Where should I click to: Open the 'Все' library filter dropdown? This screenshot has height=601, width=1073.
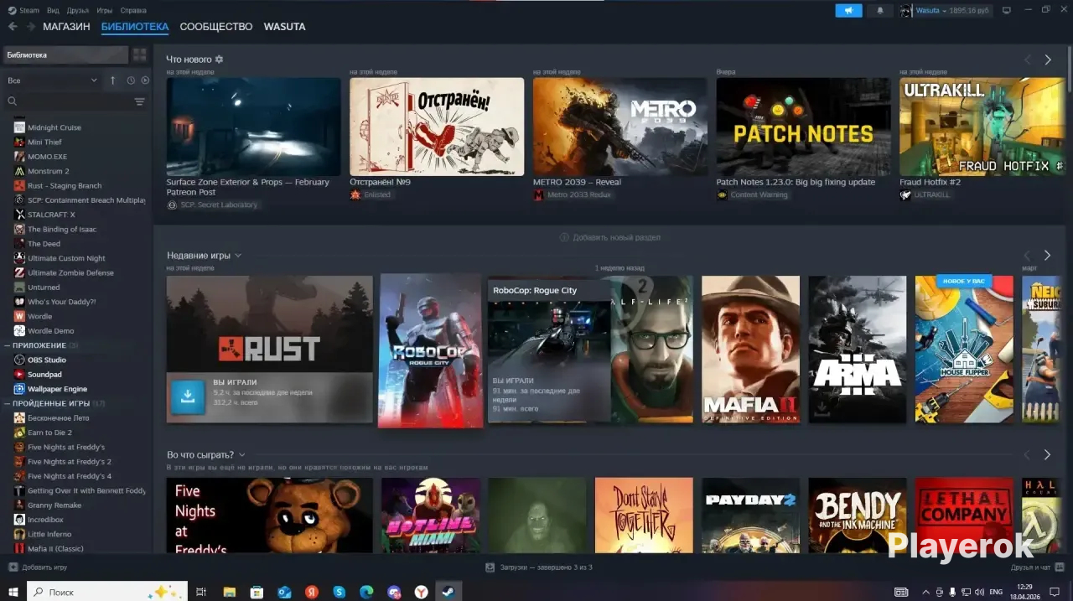point(52,80)
